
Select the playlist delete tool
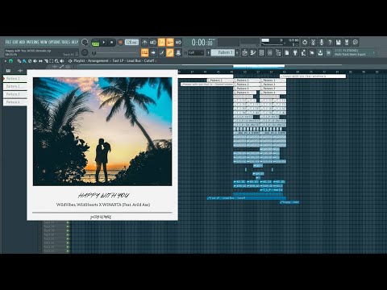[x=30, y=61]
